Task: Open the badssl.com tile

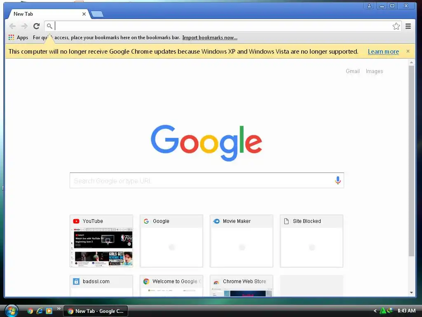Action: [x=101, y=286]
